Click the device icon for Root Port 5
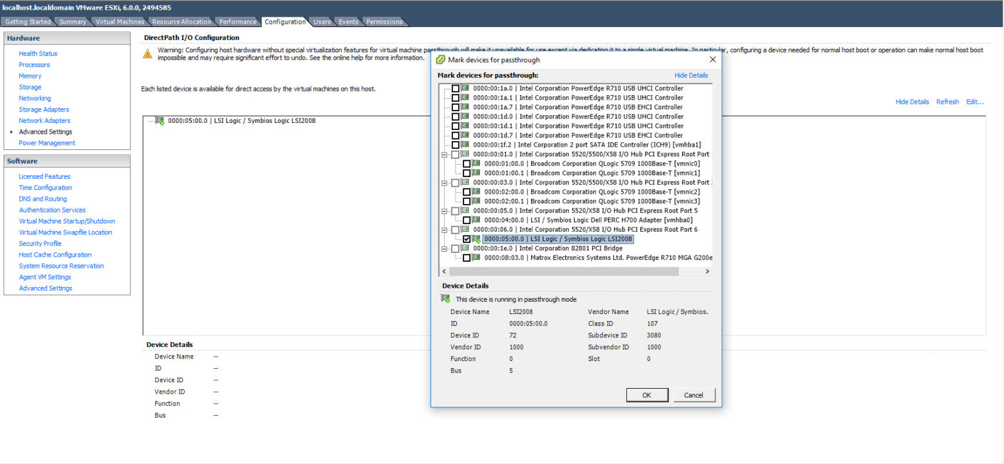 pyautogui.click(x=465, y=210)
